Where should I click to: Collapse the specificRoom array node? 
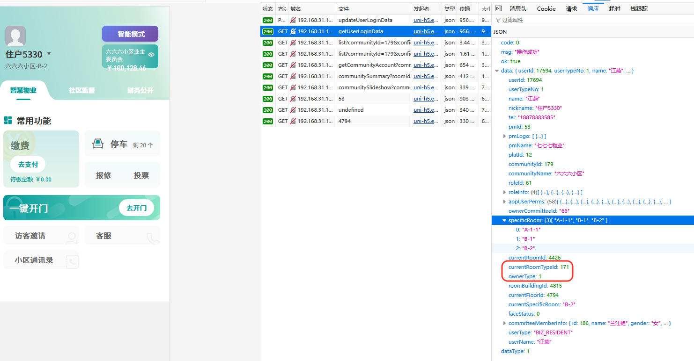click(504, 220)
